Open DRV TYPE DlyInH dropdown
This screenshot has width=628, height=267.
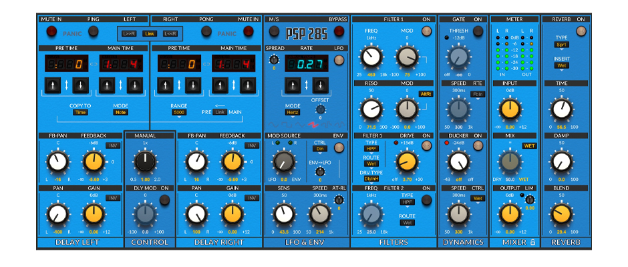(371, 179)
